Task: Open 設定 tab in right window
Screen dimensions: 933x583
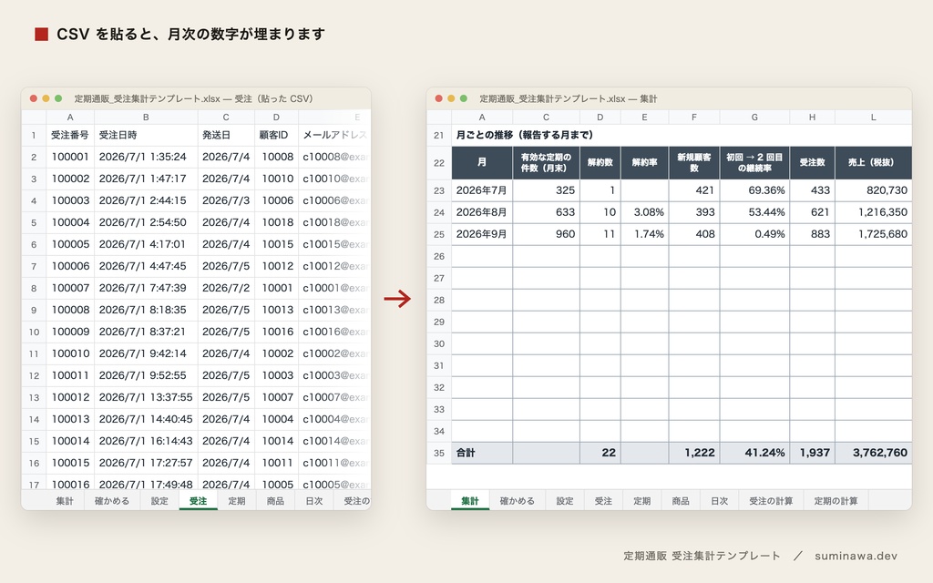Action: pos(565,501)
